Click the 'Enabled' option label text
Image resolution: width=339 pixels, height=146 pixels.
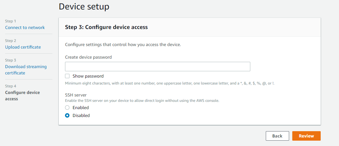(81, 108)
